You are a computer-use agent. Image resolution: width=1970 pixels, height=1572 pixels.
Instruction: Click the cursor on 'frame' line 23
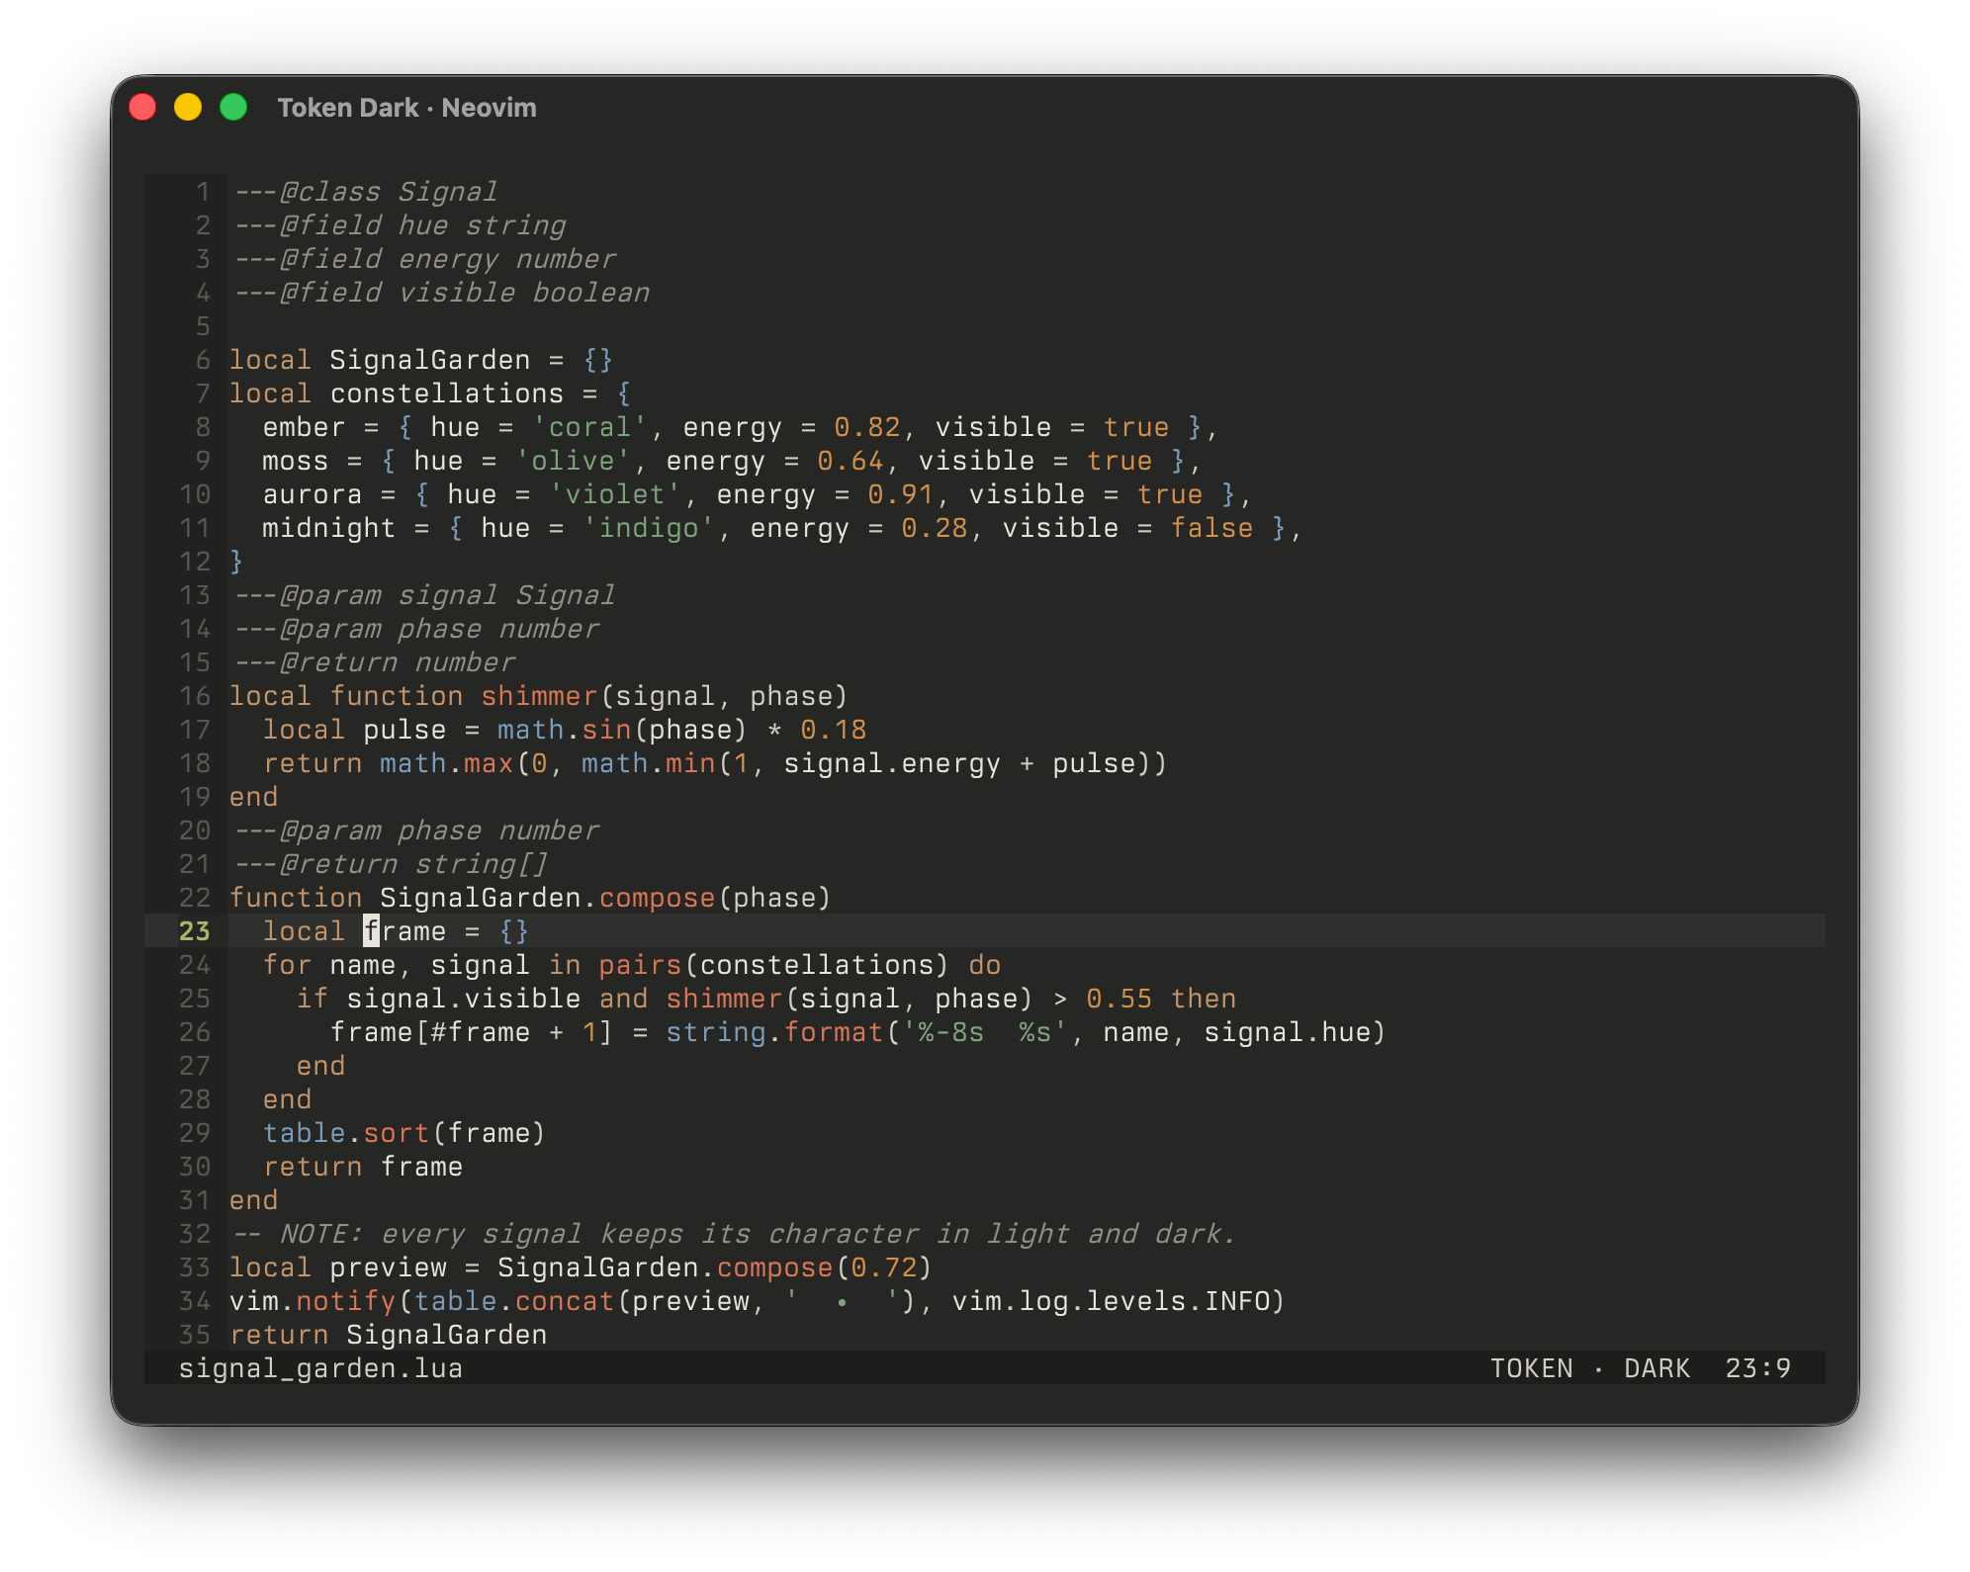(372, 930)
